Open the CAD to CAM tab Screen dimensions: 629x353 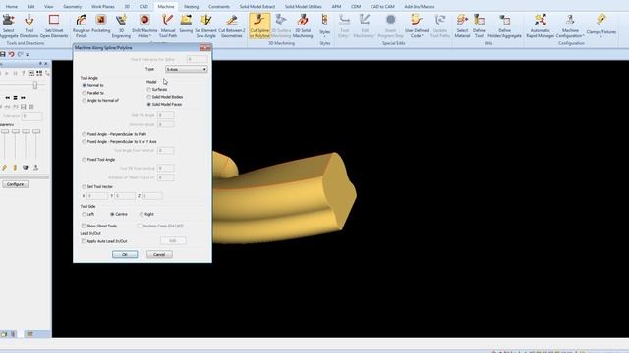(x=382, y=7)
